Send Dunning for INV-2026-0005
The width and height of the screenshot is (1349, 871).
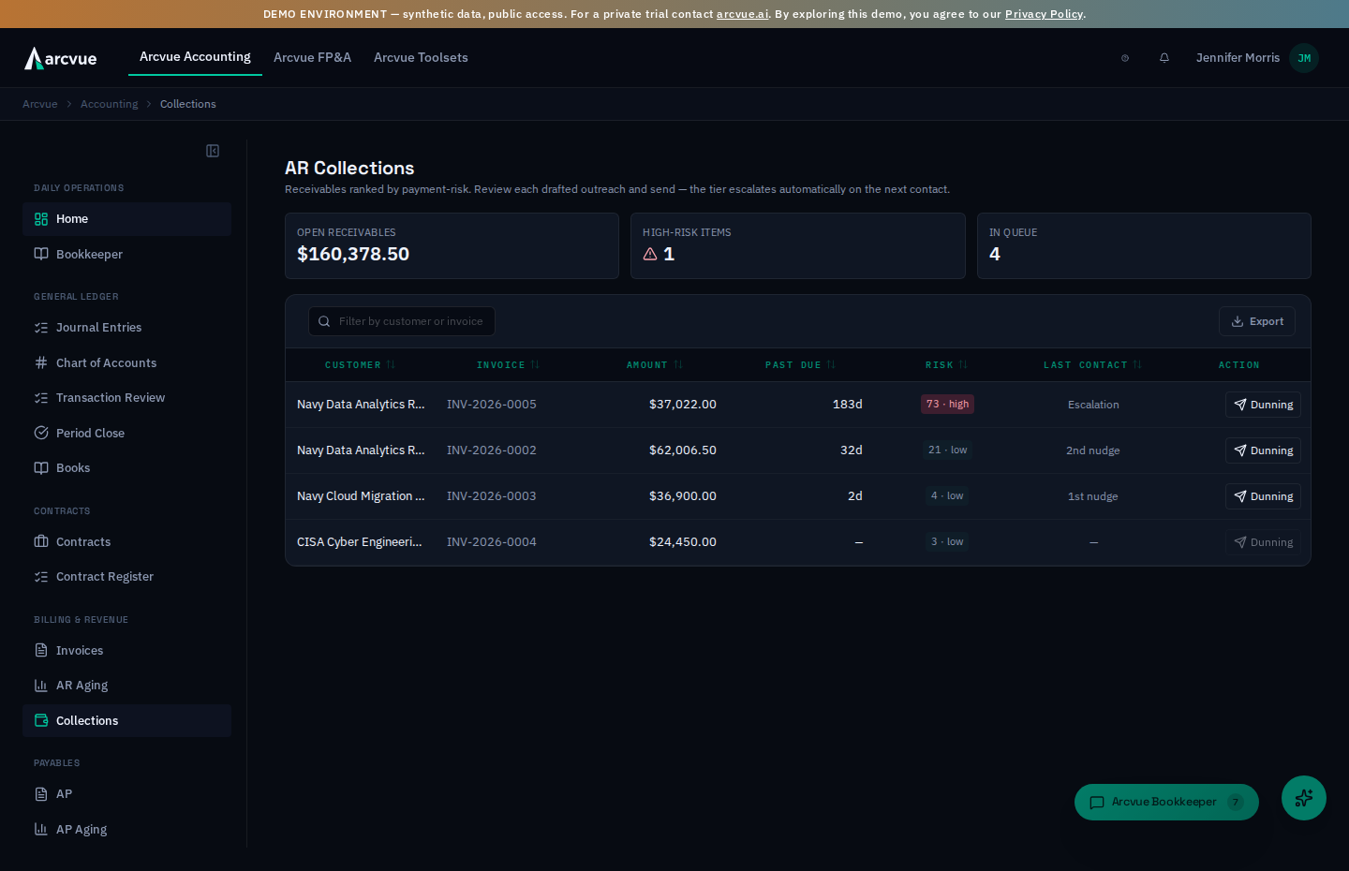pyautogui.click(x=1263, y=405)
